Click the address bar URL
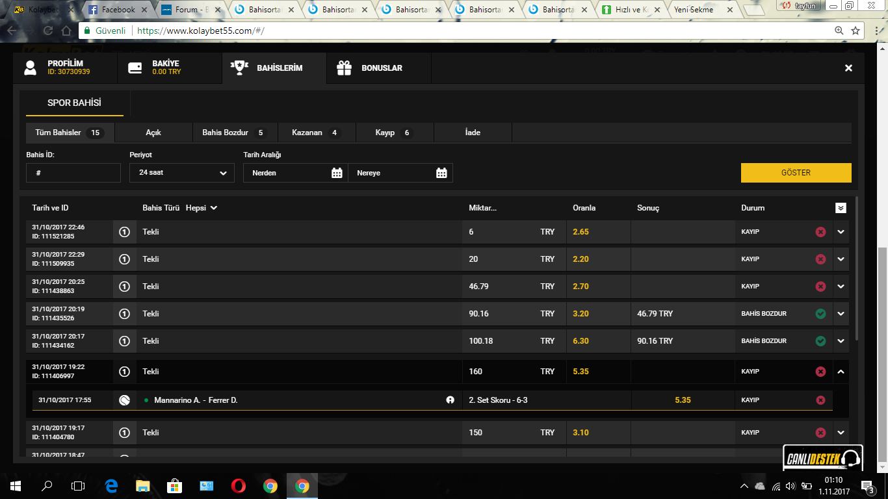This screenshot has width=888, height=499. pos(200,31)
